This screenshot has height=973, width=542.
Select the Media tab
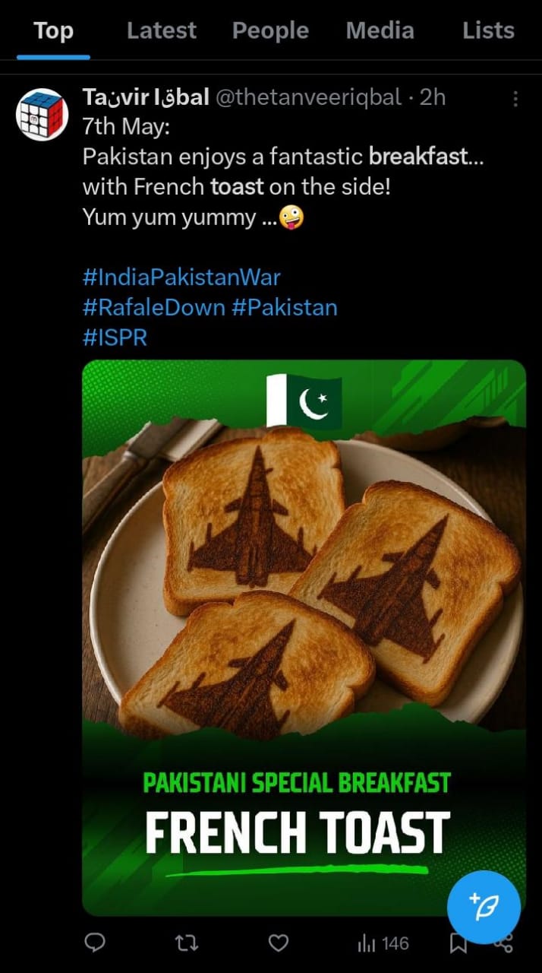[380, 30]
